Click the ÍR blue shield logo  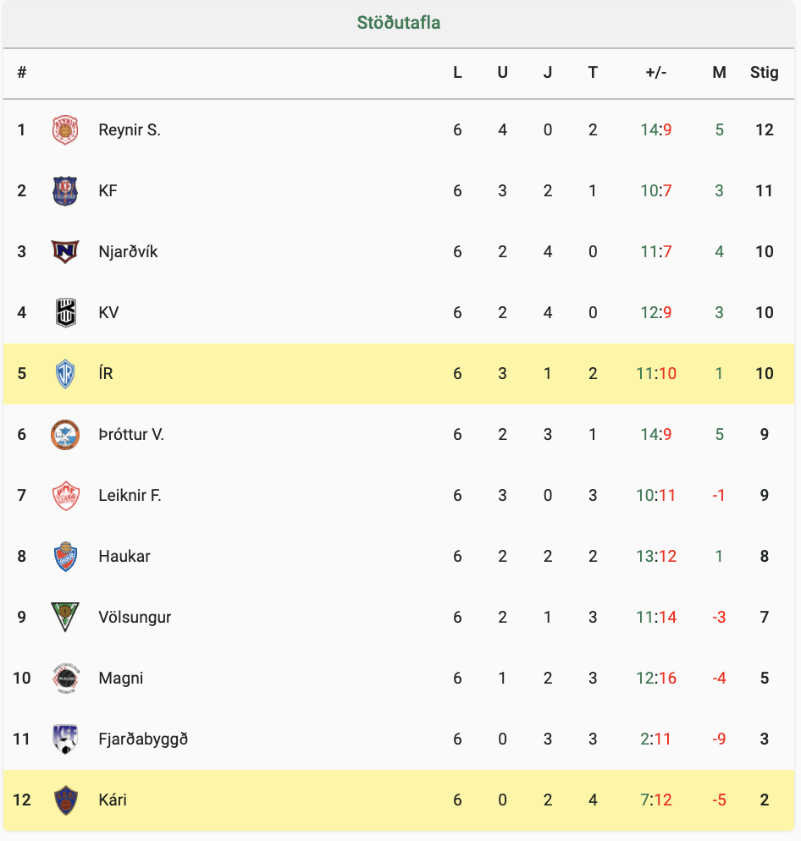pos(65,374)
